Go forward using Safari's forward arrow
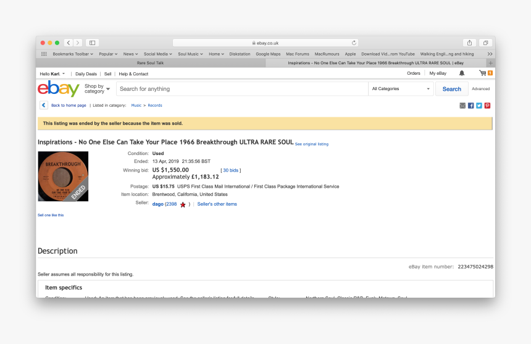The image size is (531, 344). (78, 43)
